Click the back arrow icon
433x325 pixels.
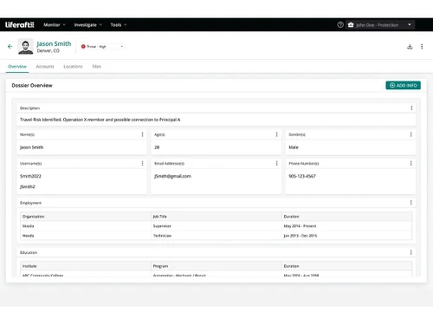[10, 46]
